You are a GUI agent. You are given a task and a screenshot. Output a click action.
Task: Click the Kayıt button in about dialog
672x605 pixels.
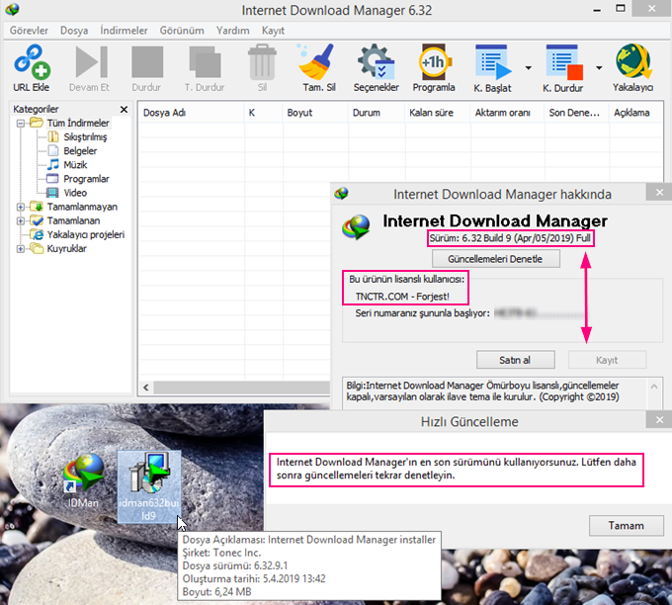click(x=607, y=360)
